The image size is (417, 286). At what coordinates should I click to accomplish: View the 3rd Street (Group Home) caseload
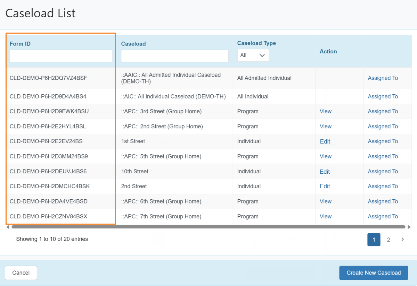[x=326, y=111]
